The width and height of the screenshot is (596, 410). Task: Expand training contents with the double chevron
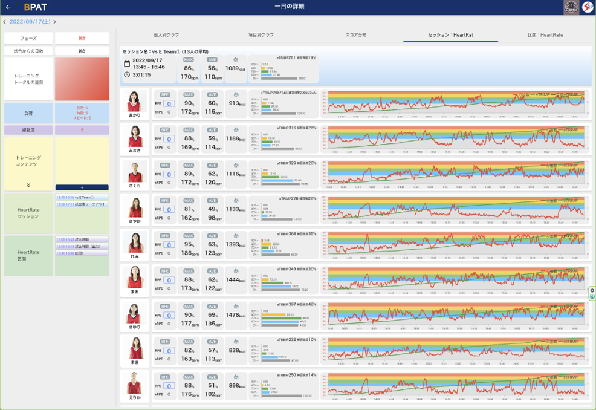[x=28, y=186]
